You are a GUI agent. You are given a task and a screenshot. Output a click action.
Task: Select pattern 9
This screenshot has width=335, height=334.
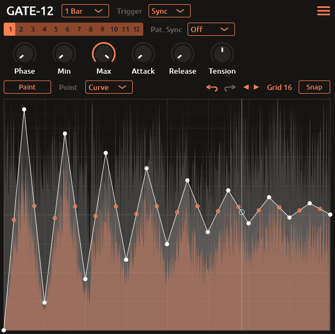coord(102,29)
